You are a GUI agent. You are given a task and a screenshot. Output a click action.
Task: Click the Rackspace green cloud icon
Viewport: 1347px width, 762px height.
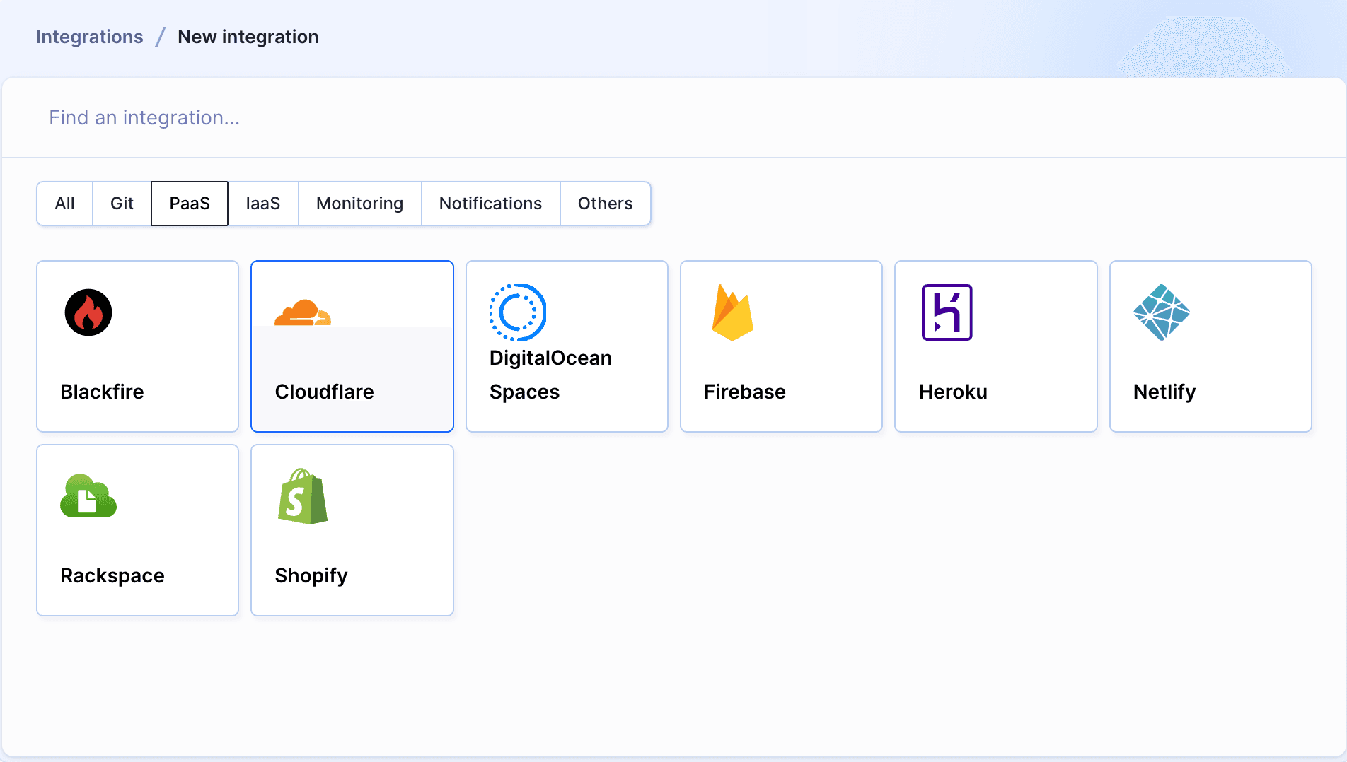[88, 496]
